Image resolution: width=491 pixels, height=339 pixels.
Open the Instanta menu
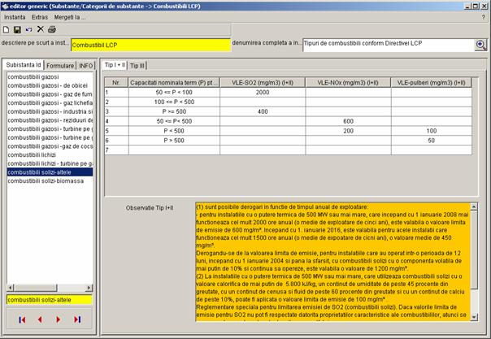tap(15, 16)
